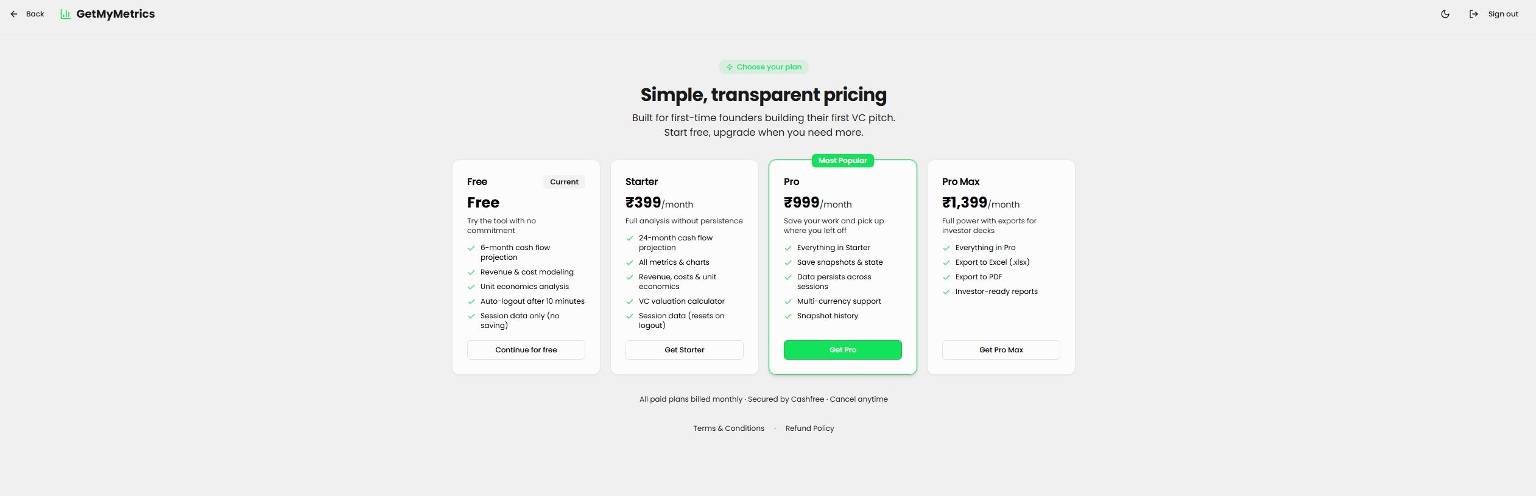Click Continue for free

[525, 349]
